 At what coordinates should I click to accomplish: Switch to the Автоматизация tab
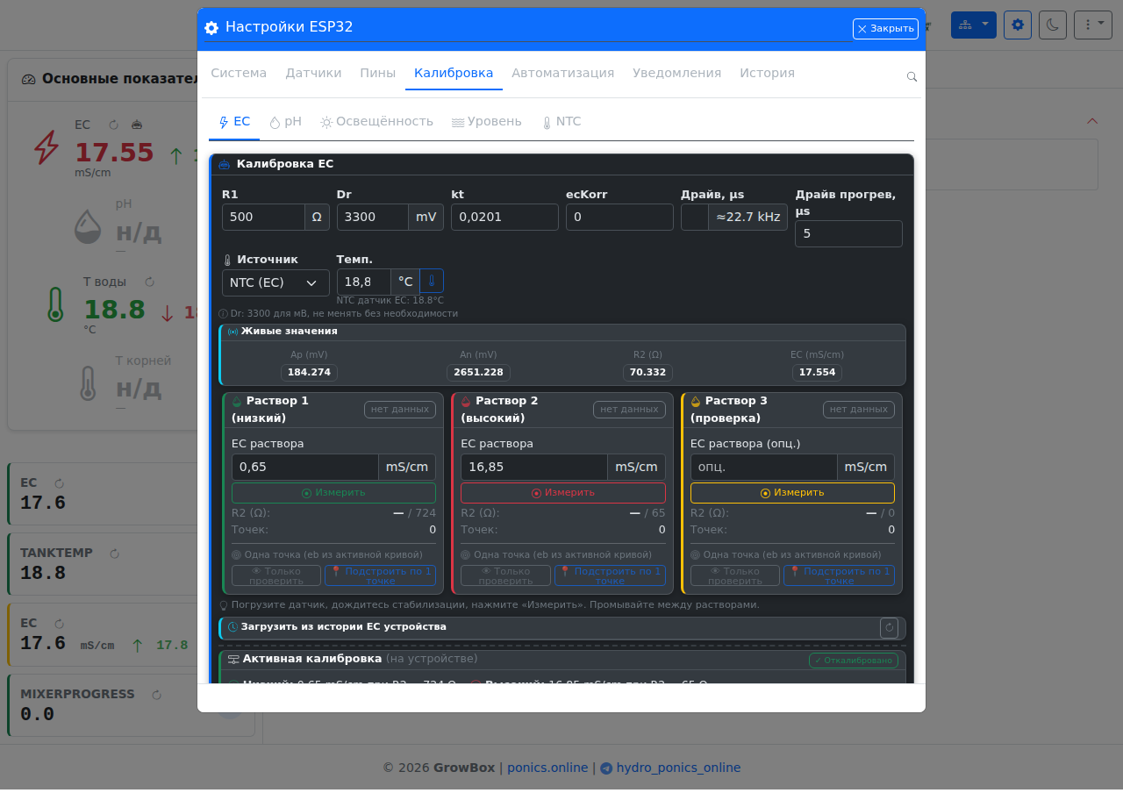tap(563, 73)
